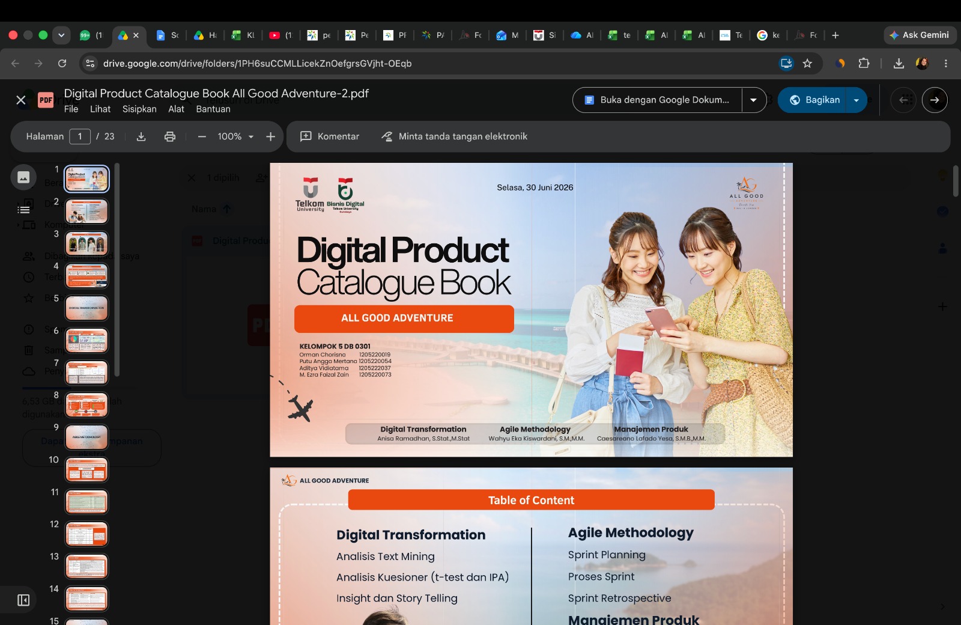Screen dimensions: 961x625
Task: Print the document using the printer icon
Action: coord(170,136)
